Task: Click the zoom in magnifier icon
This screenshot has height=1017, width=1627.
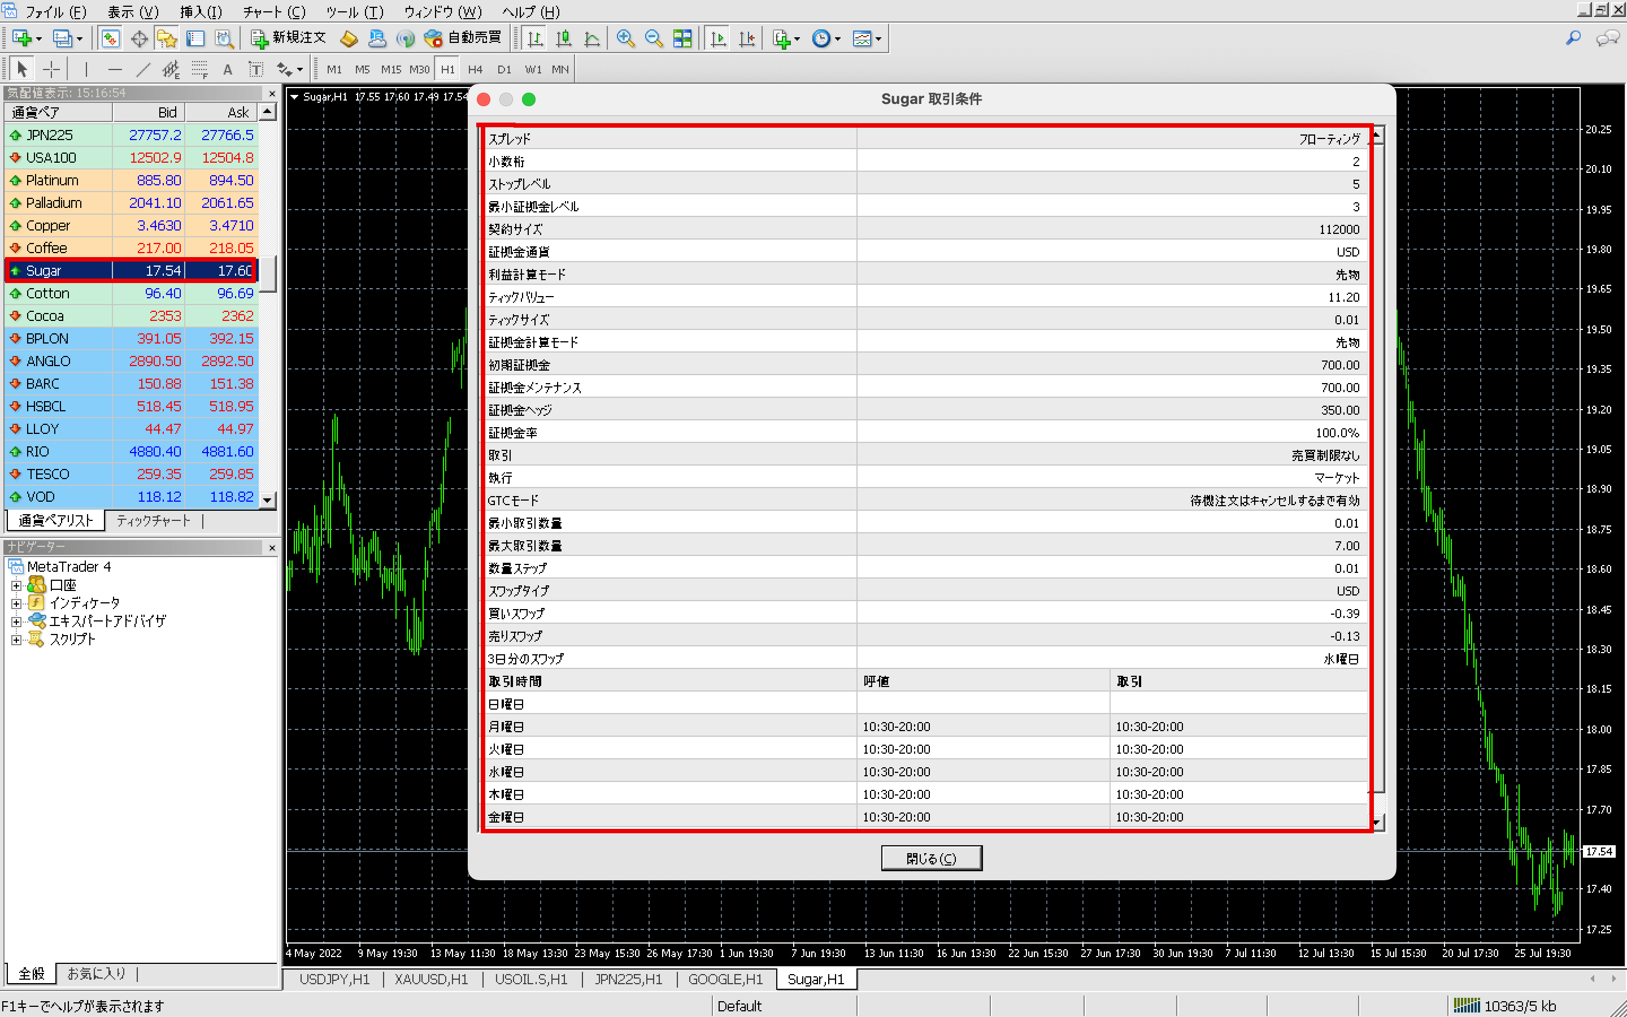Action: [x=625, y=38]
